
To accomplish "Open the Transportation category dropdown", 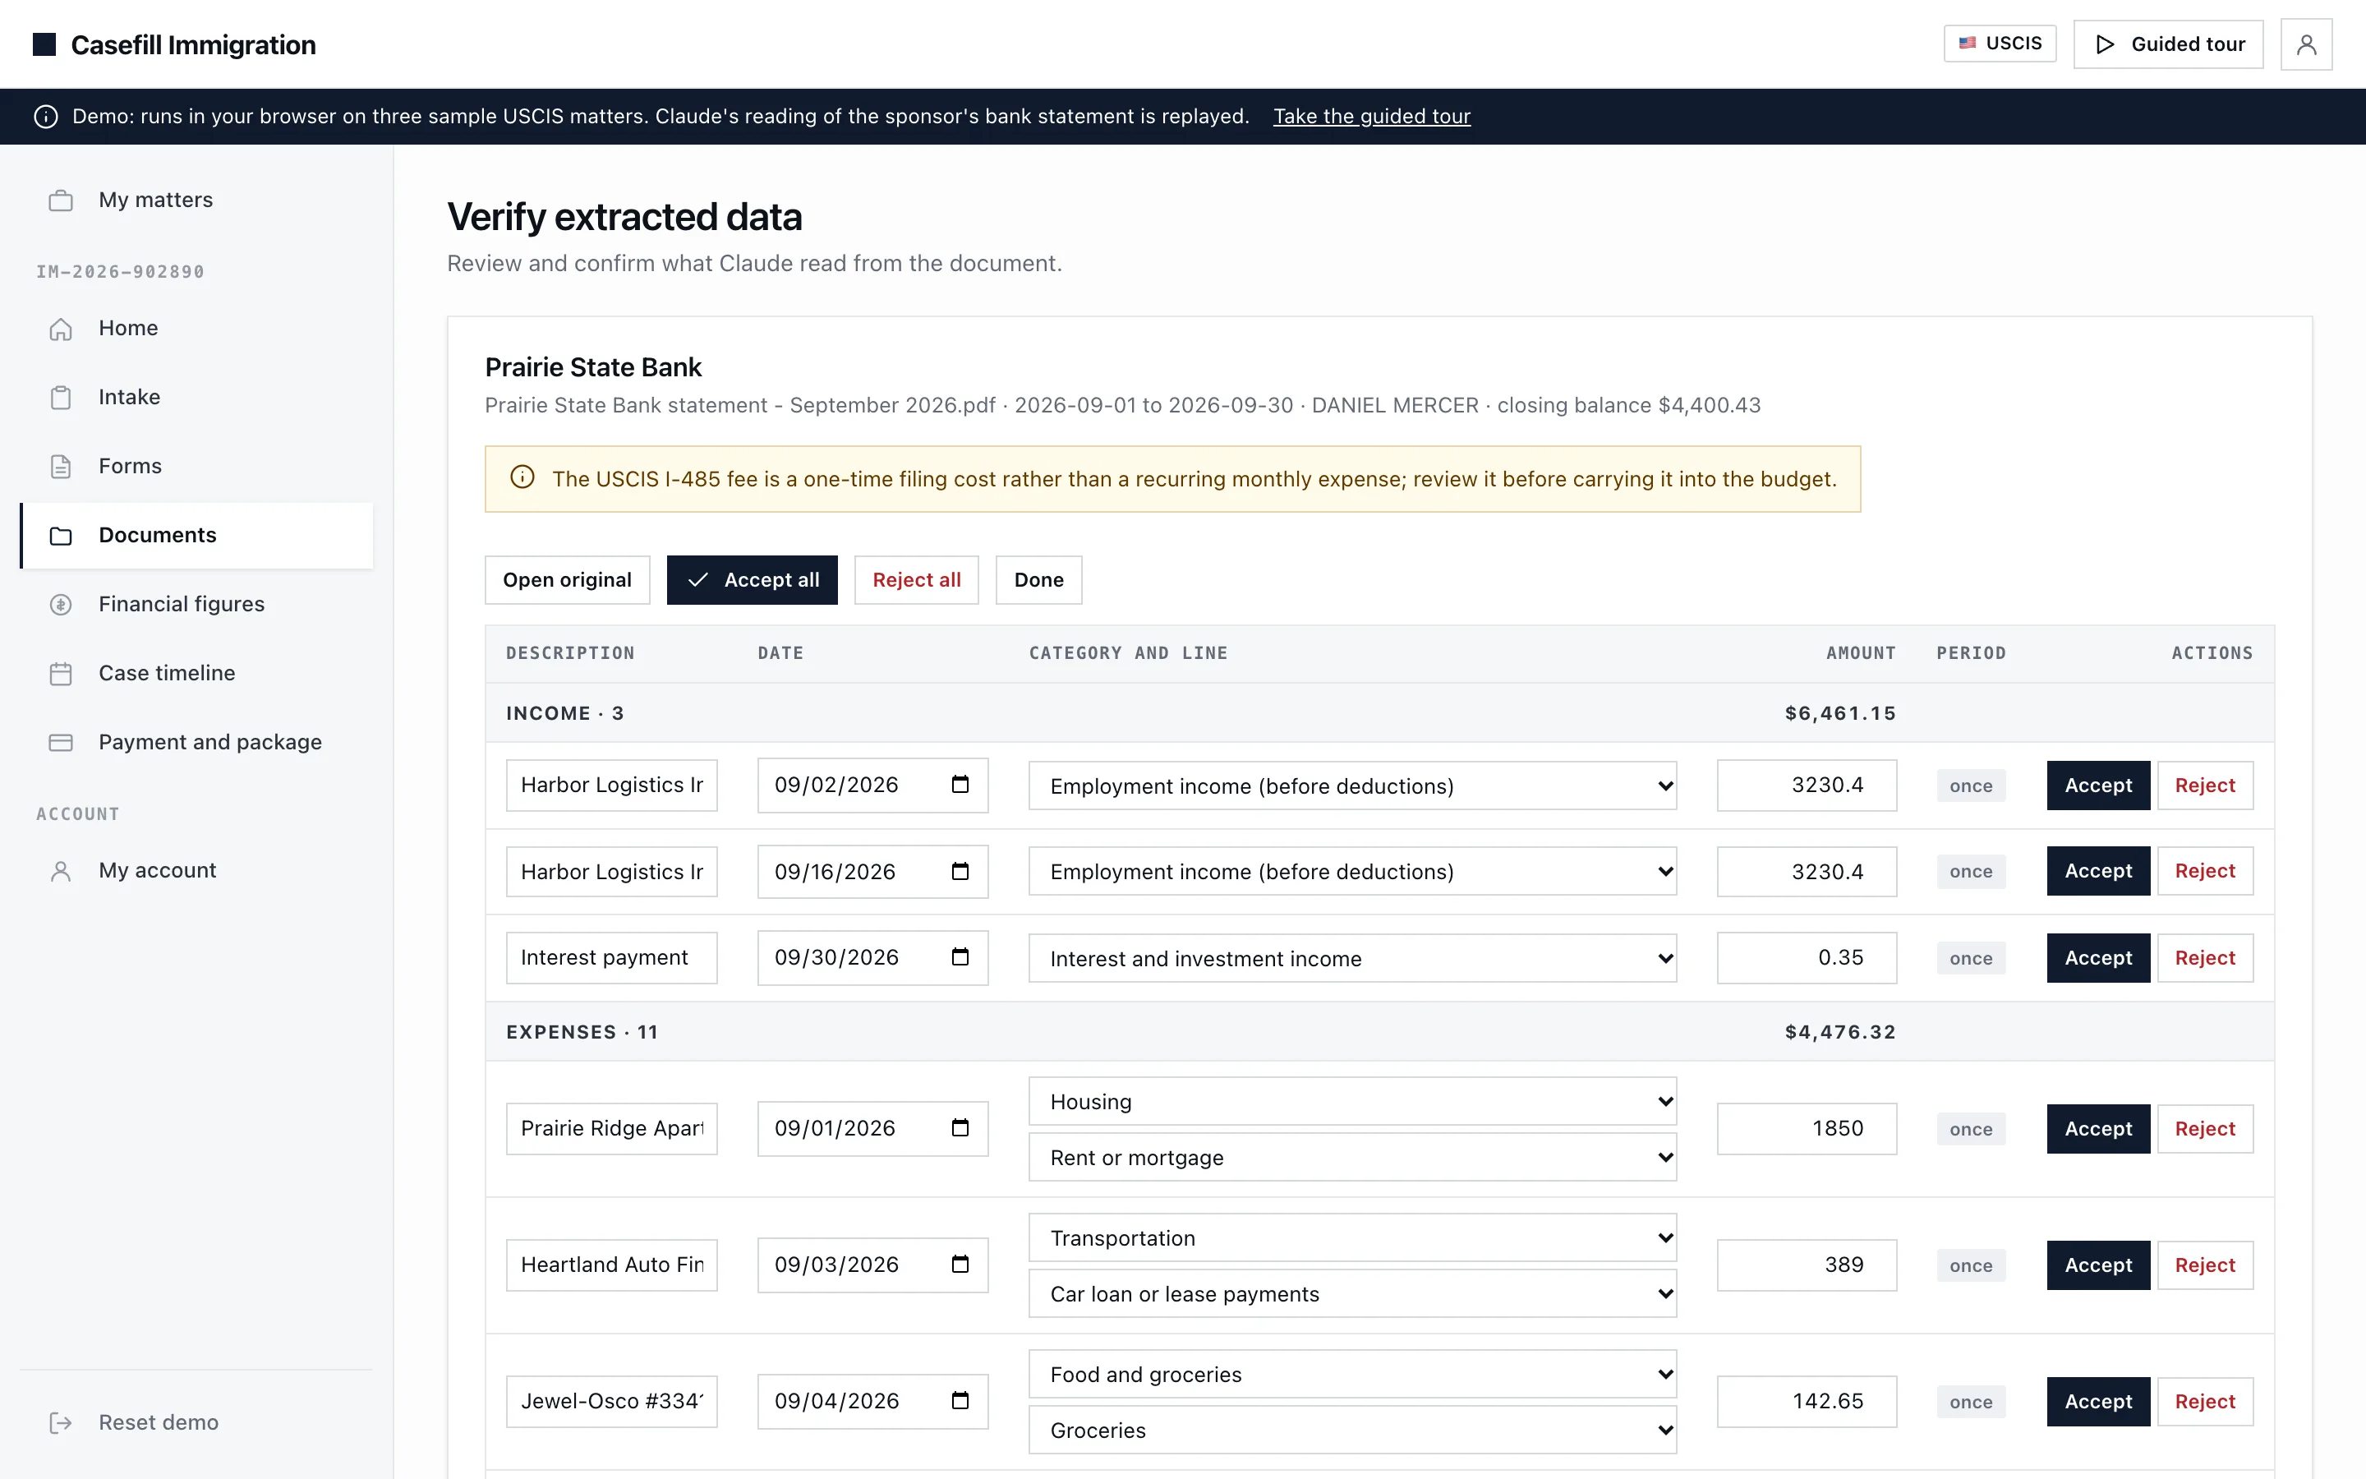I will click(1352, 1237).
